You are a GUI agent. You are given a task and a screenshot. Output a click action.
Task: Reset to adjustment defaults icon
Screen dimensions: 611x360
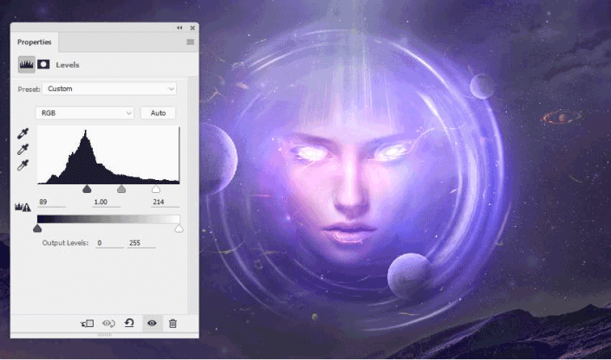[x=129, y=323]
